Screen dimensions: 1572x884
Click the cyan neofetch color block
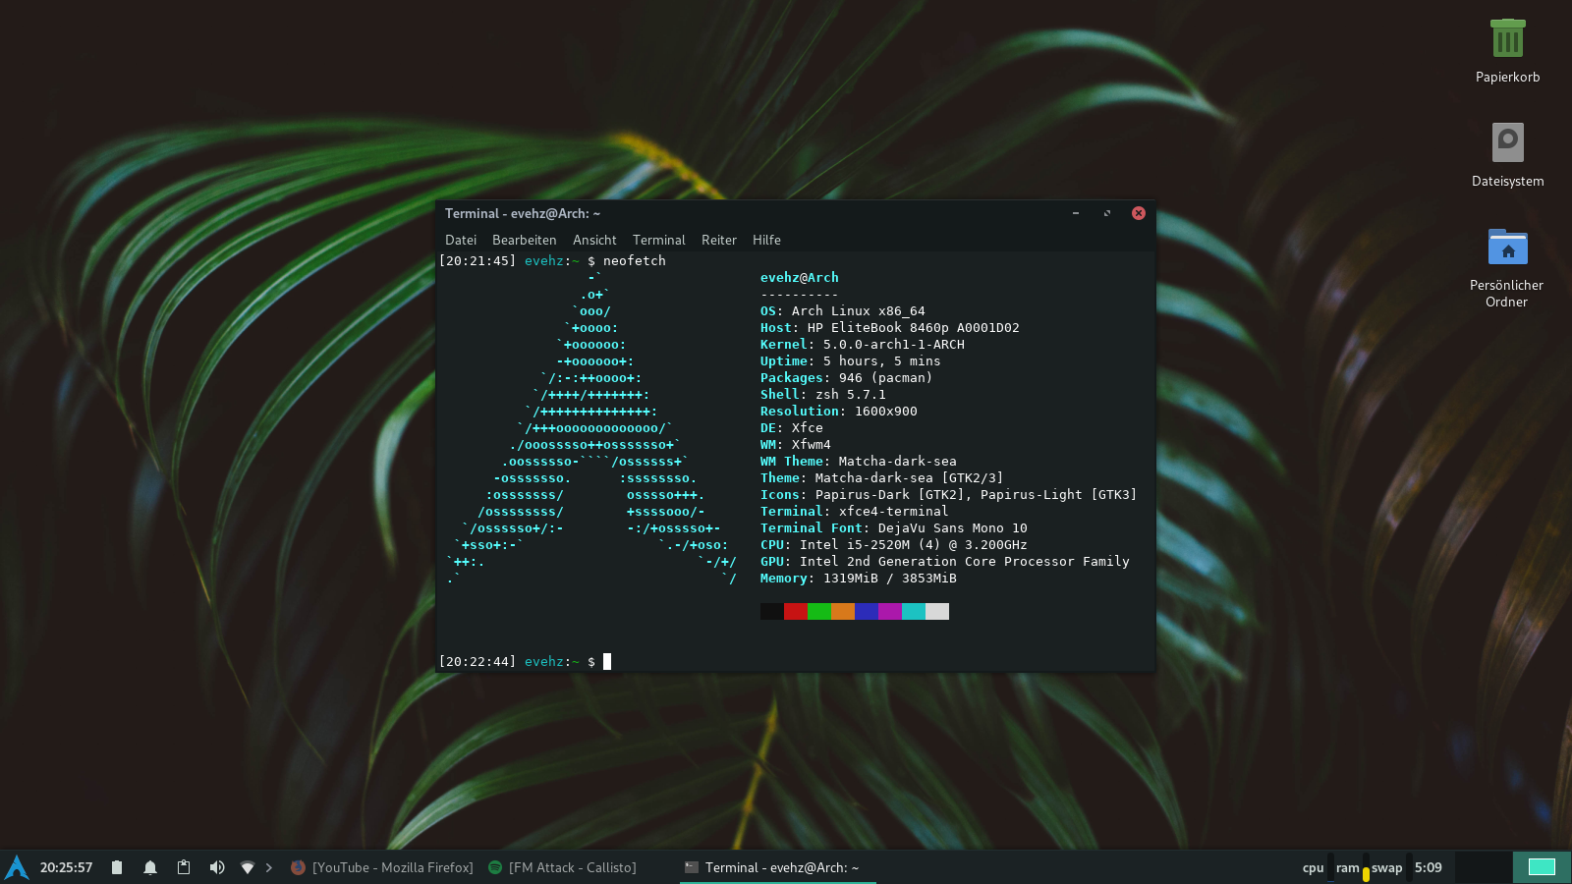(x=914, y=611)
